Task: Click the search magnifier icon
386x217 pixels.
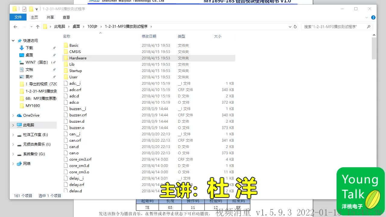Action: (369, 27)
